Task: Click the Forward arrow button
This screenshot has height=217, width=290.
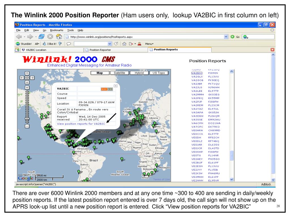Action: [x=30, y=37]
